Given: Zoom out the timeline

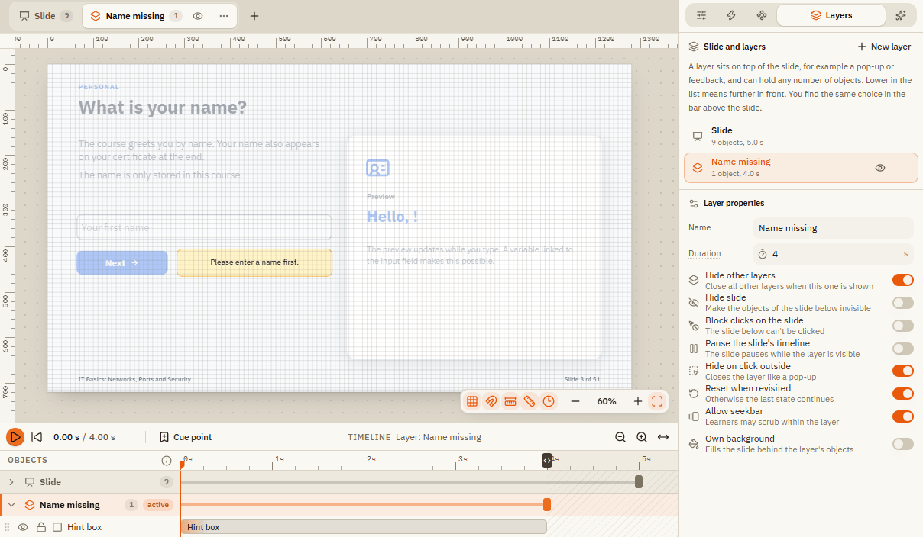Looking at the screenshot, I should [620, 437].
